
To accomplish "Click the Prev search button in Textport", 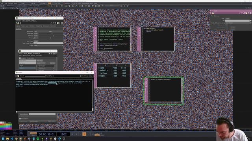I will click(51, 76).
